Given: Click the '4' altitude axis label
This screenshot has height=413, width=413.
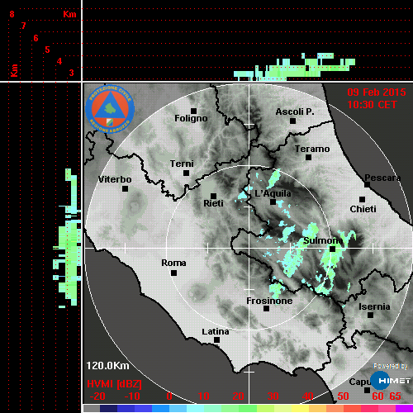Looking at the screenshot, I should (x=59, y=61).
